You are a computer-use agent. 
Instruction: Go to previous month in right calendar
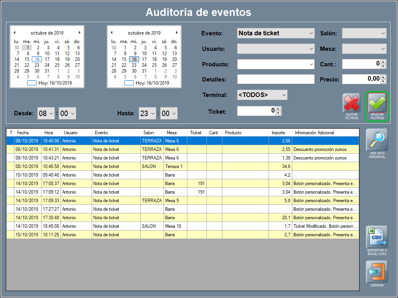(x=112, y=33)
